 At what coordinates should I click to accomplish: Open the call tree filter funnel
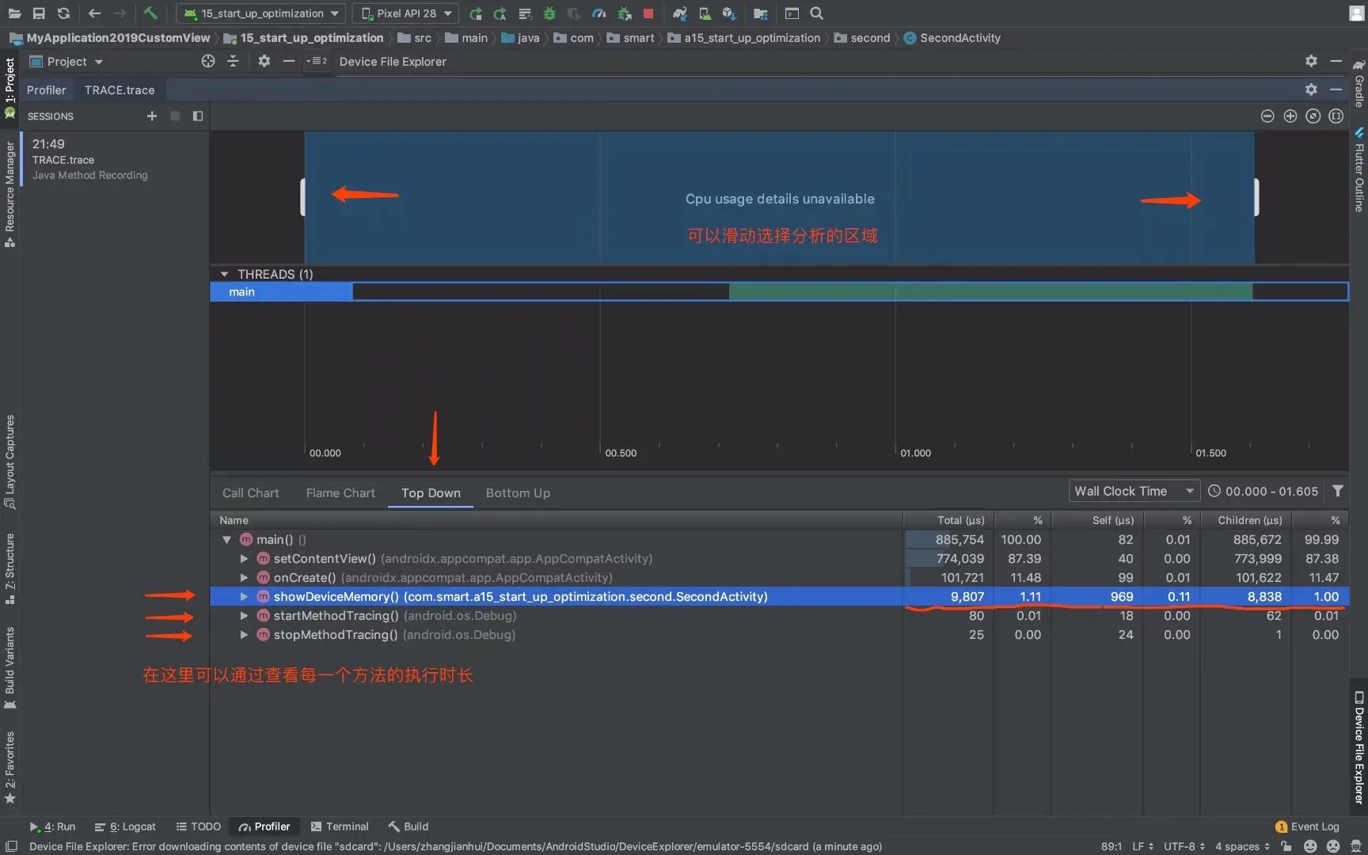[x=1338, y=491]
